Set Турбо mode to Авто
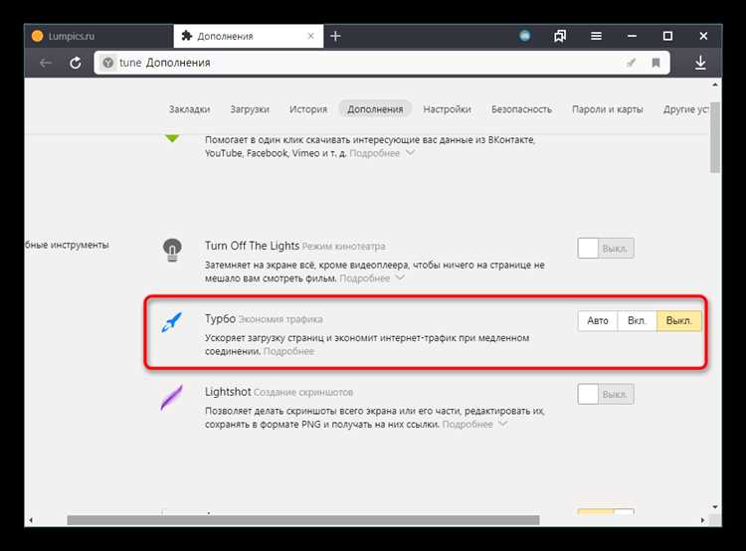Screen dimensions: 746x551 point(598,321)
